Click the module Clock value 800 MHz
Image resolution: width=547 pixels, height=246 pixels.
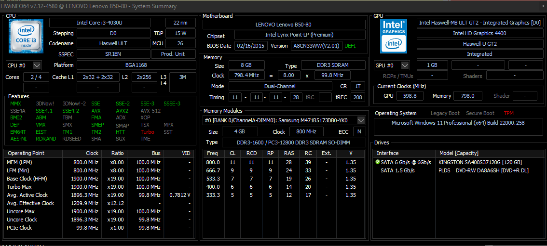(x=306, y=132)
